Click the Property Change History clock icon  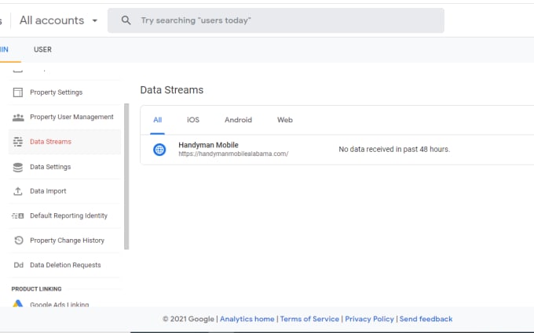pyautogui.click(x=18, y=241)
